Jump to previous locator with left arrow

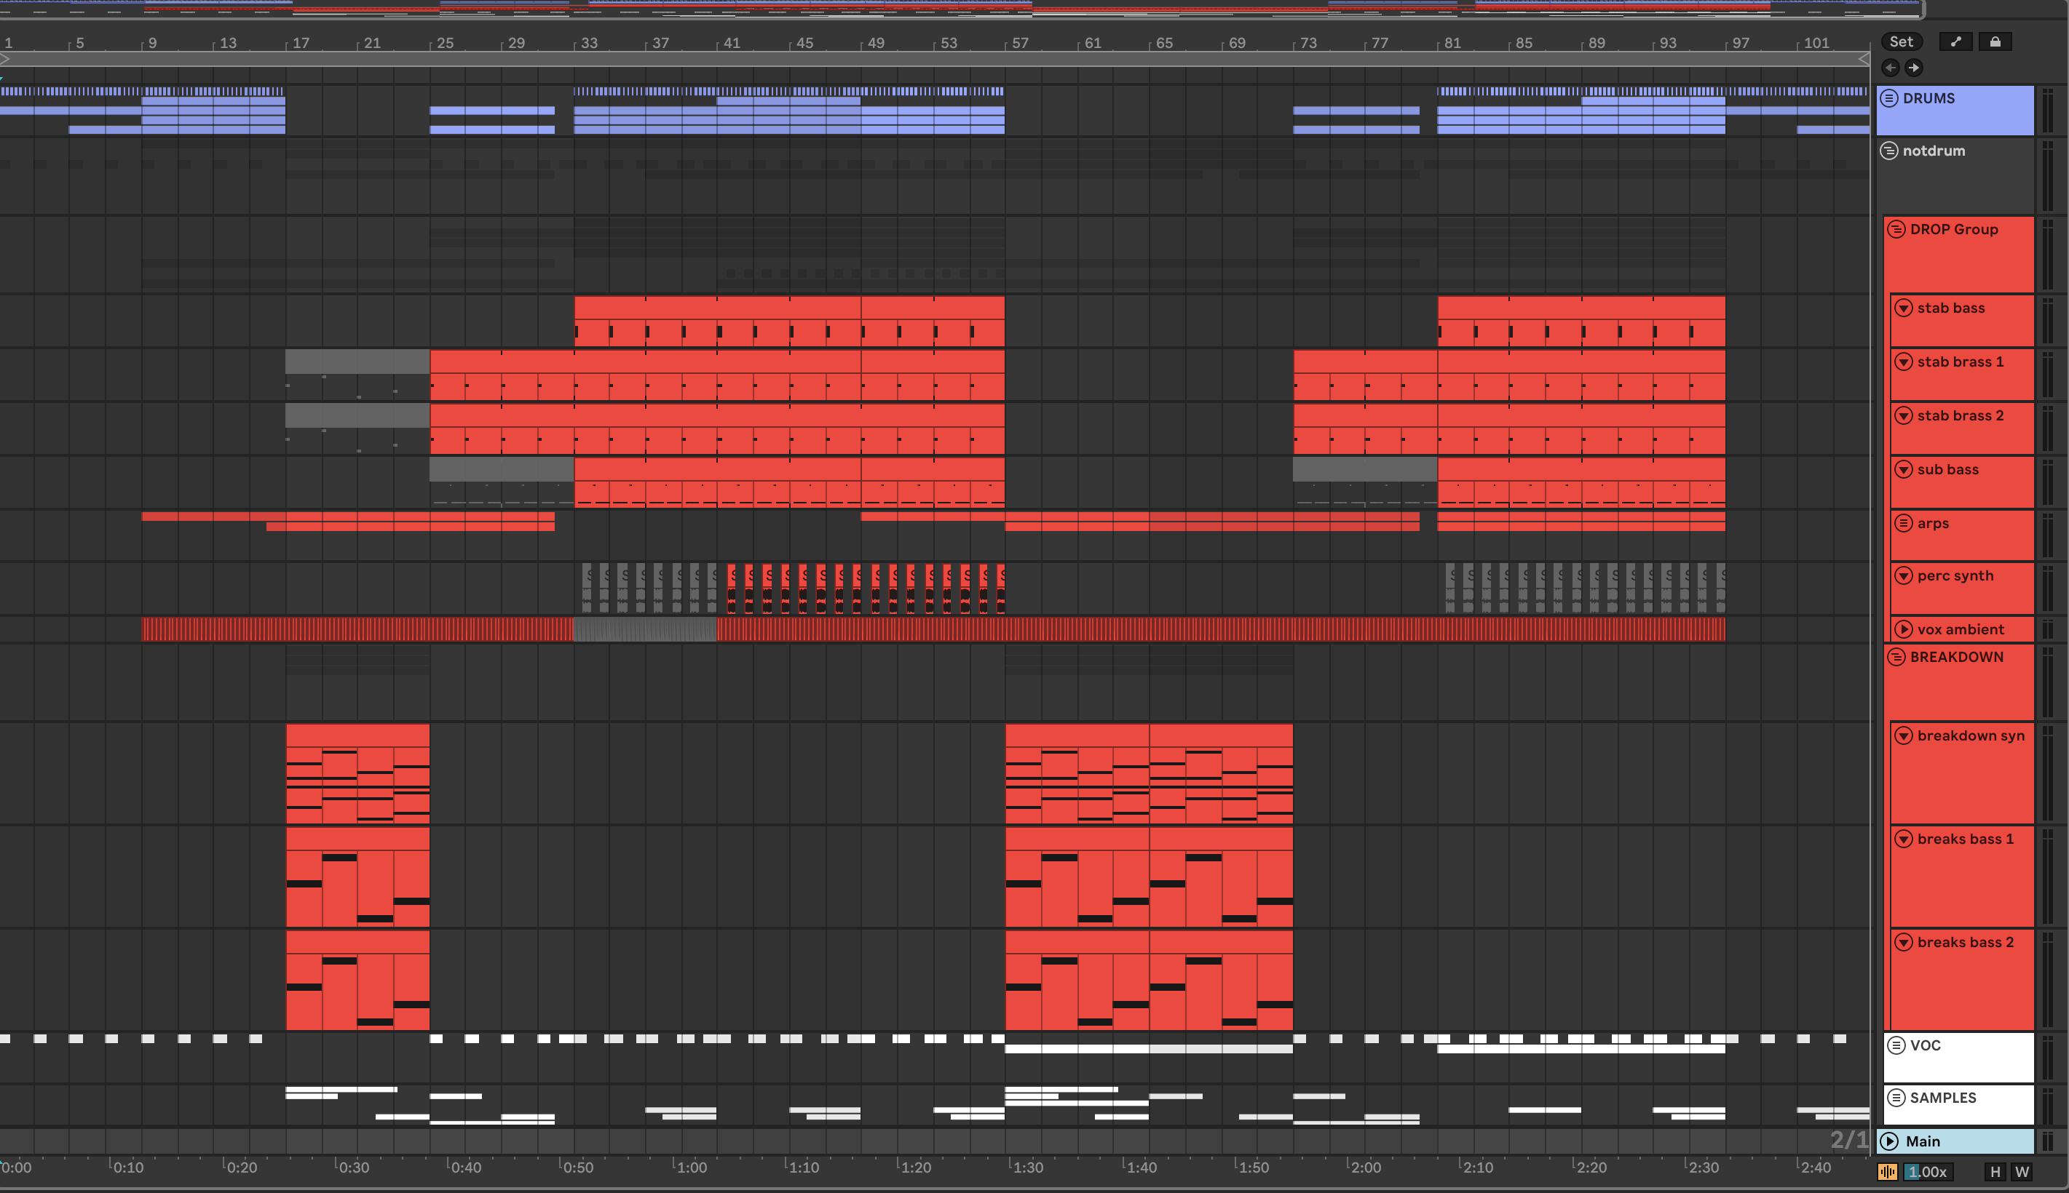point(1891,68)
